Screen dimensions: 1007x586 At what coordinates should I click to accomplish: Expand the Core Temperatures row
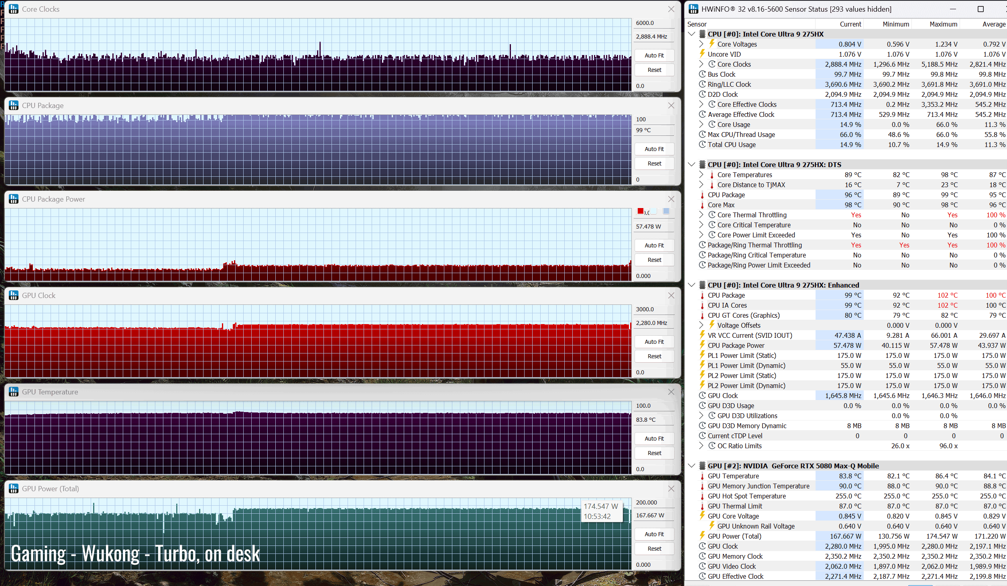[701, 175]
